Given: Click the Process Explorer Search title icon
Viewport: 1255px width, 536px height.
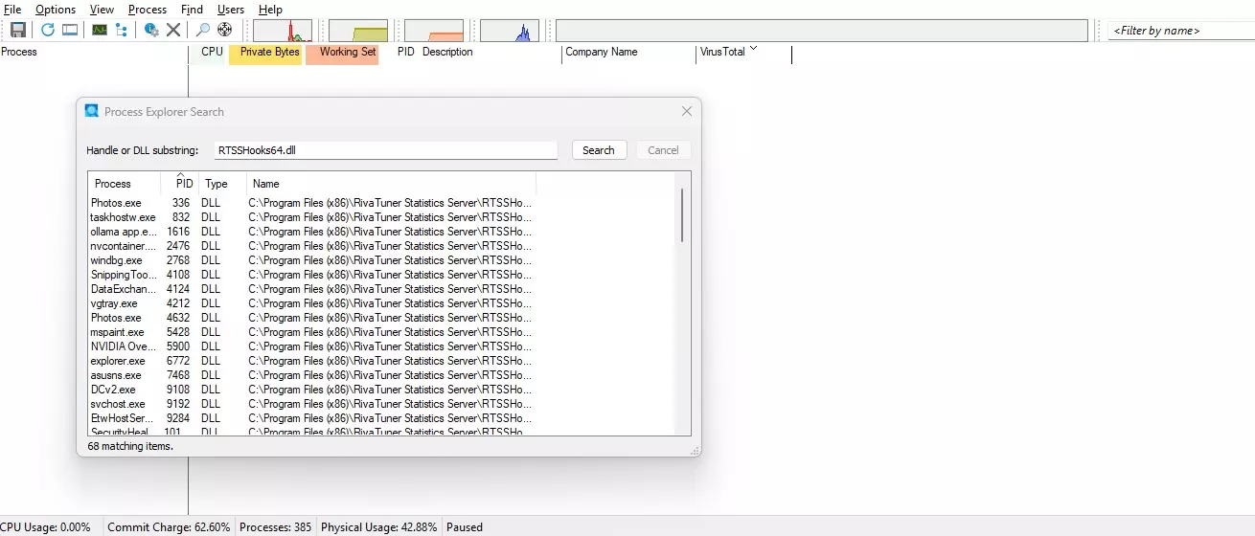Looking at the screenshot, I should pyautogui.click(x=92, y=111).
